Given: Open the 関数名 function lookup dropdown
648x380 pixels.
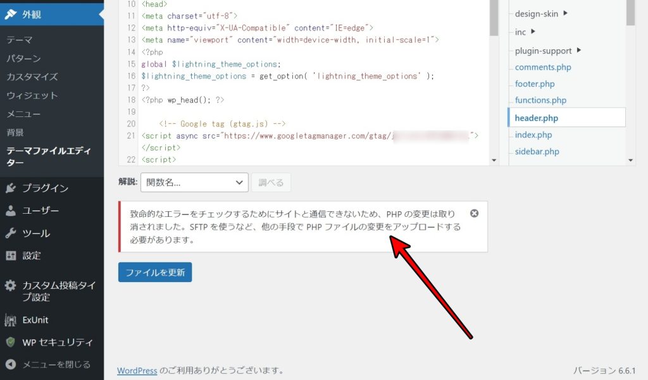Looking at the screenshot, I should tap(194, 182).
